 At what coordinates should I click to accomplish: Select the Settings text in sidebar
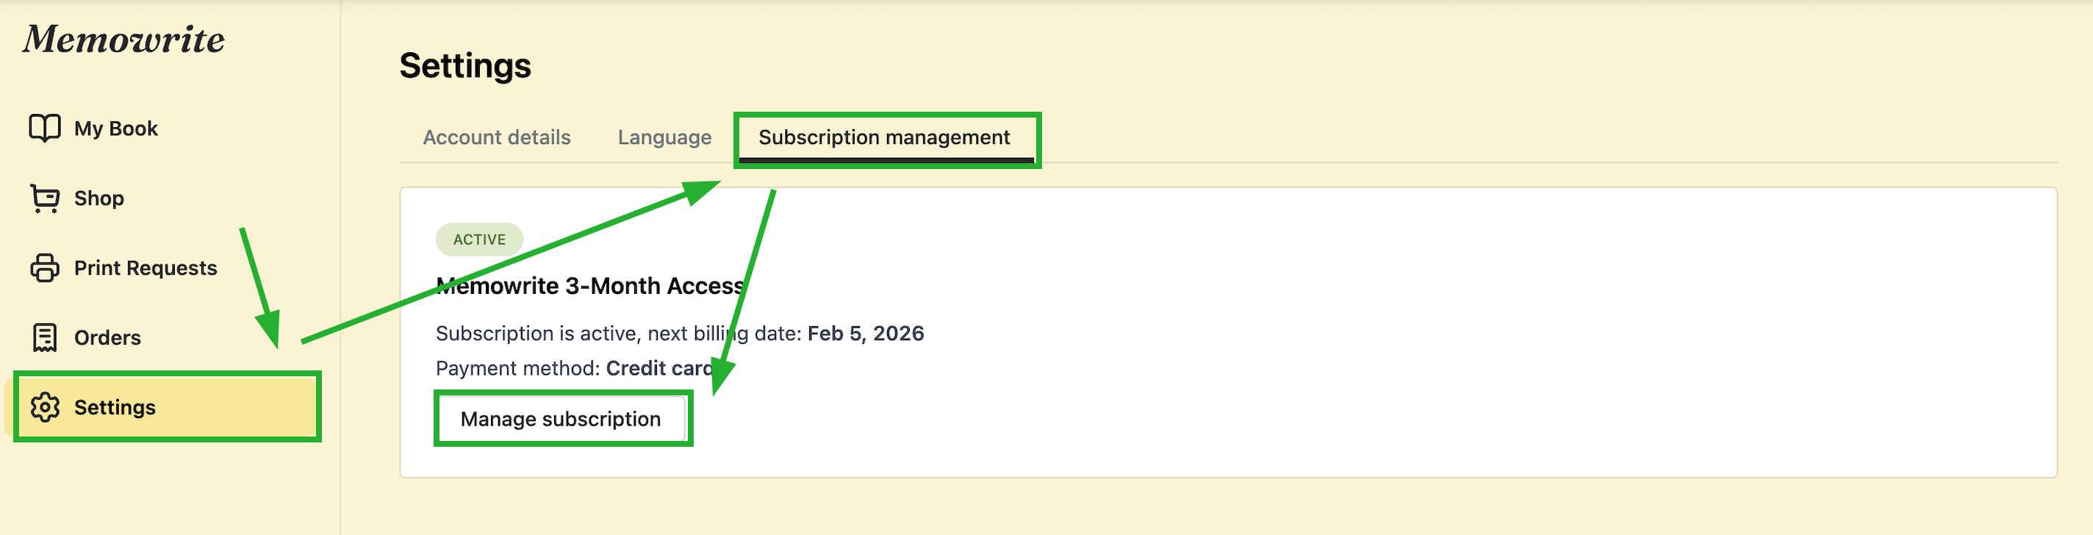click(x=115, y=407)
